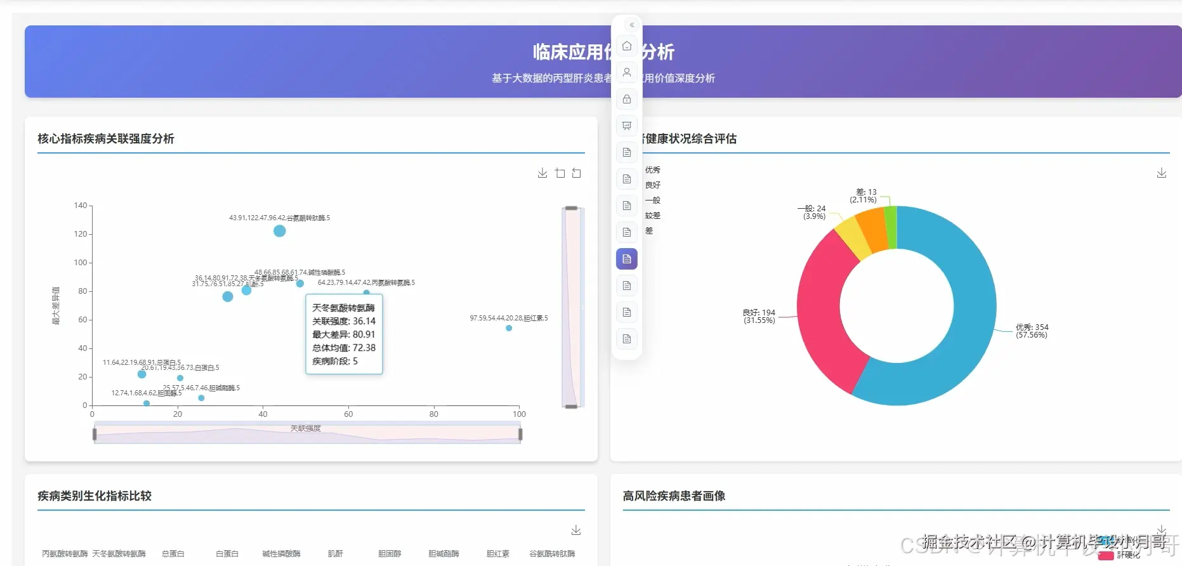Collapse the floating sidebar with the double-chevron
Viewport: 1182px width, 566px height.
click(631, 25)
